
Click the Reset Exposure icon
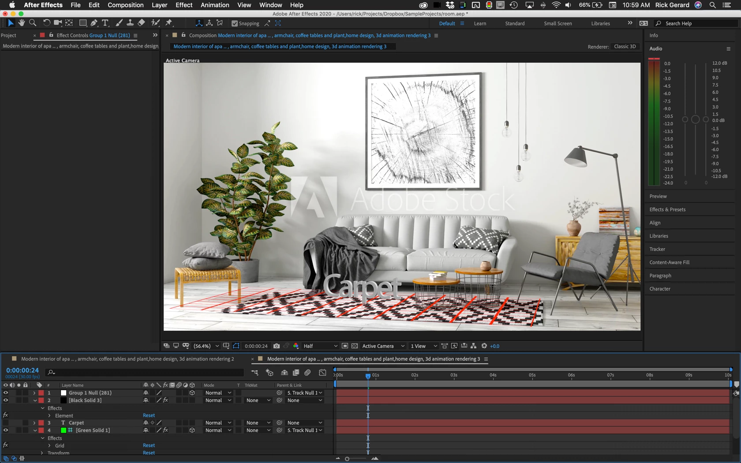click(484, 346)
